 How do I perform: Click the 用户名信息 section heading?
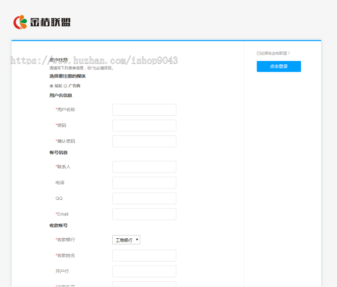click(x=61, y=95)
